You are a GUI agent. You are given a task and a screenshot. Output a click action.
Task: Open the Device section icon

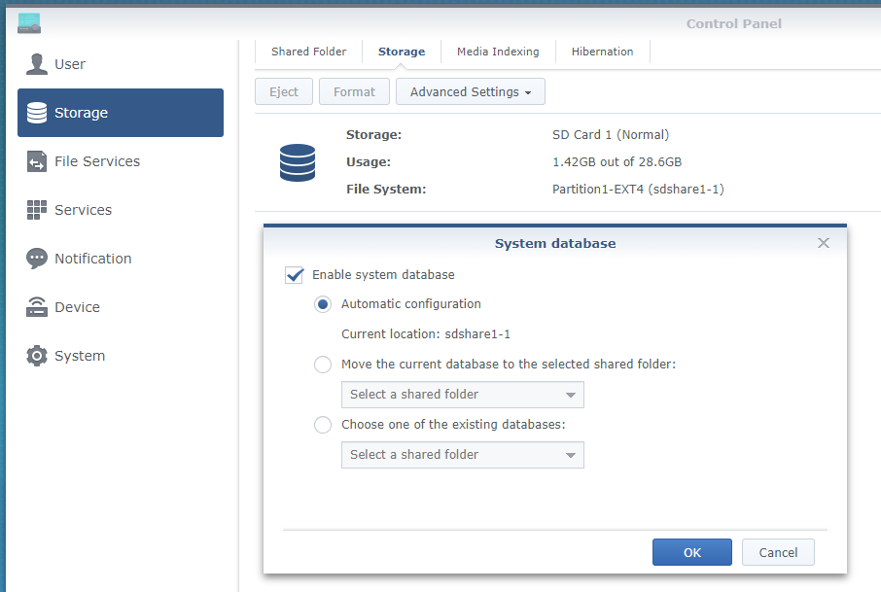click(x=36, y=307)
